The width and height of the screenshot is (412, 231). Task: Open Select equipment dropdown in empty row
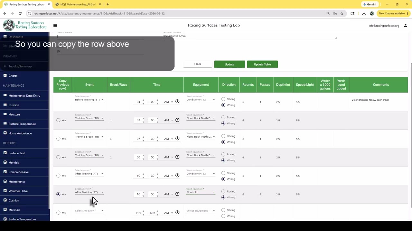(x=201, y=211)
